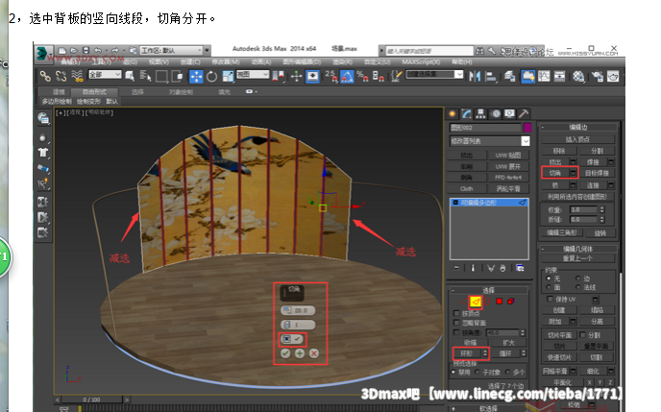Click the Redo arrow icon
This screenshot has height=412, width=661.
point(114,50)
